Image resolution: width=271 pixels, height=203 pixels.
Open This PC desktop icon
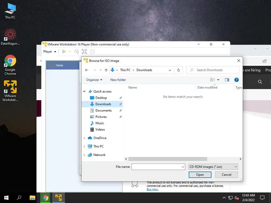(x=10, y=11)
